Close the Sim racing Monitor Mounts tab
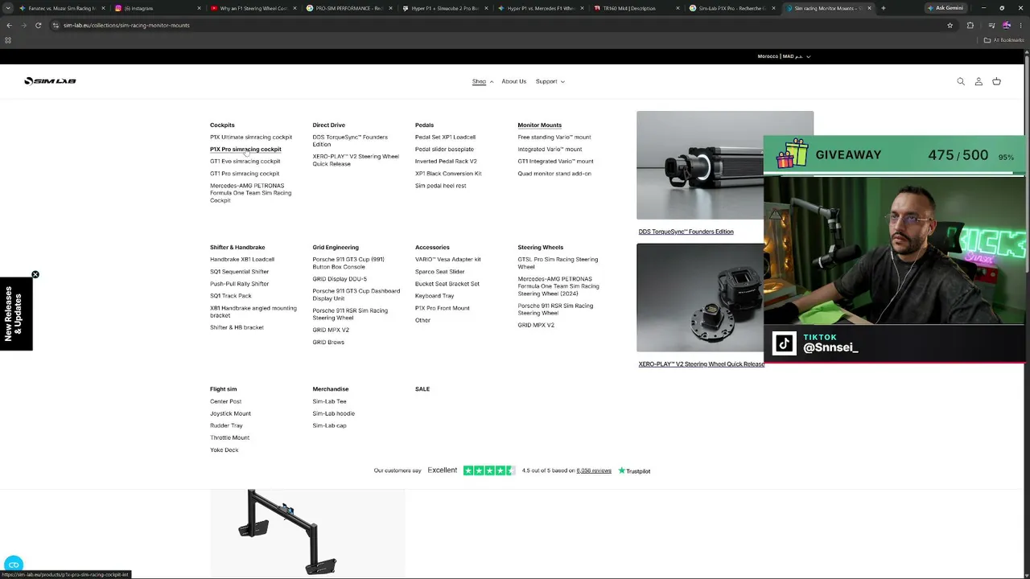This screenshot has width=1030, height=579. (869, 8)
